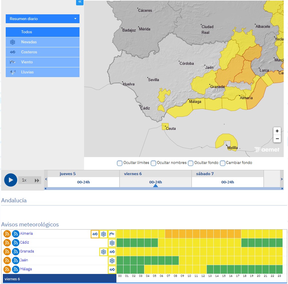The width and height of the screenshot is (288, 284).
Task: Click the fast-forward speed icon
Action: (x=37, y=180)
